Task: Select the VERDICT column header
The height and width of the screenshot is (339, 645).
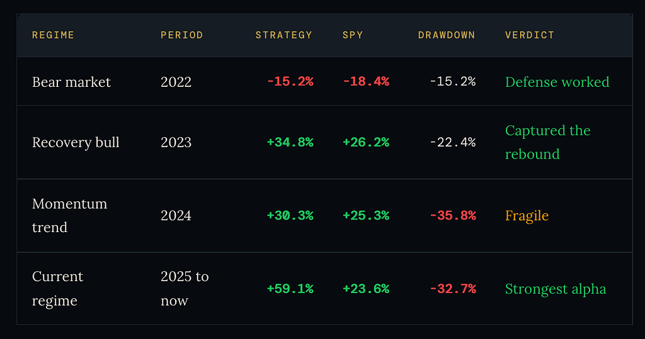Action: click(x=530, y=35)
